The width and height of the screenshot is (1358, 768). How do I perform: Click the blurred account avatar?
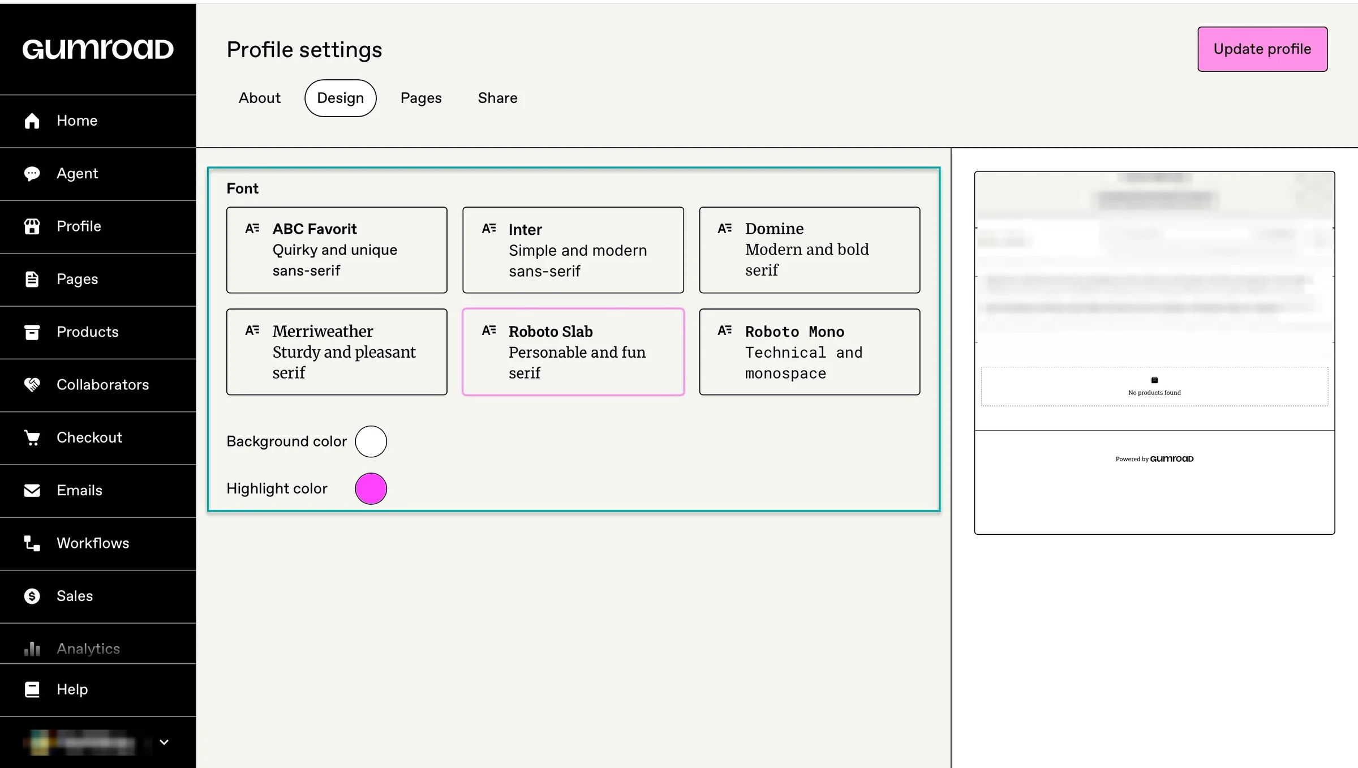pos(40,742)
